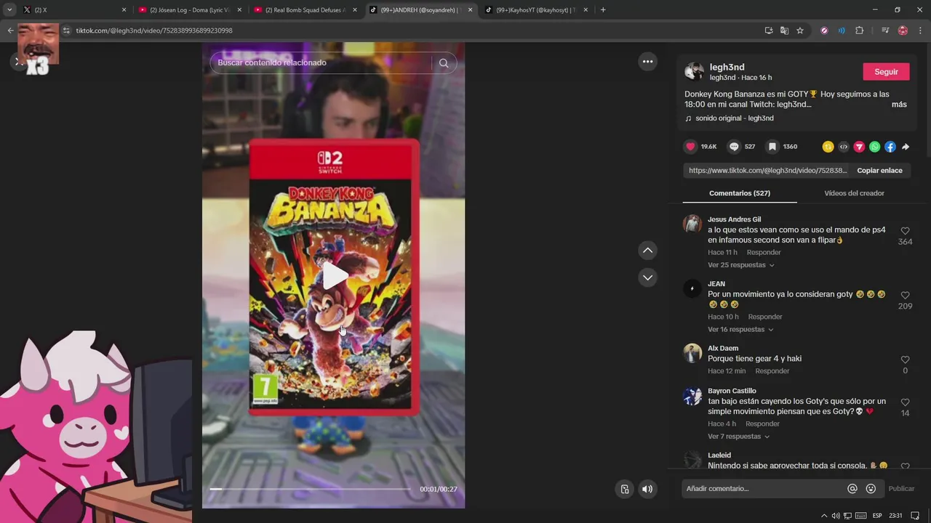This screenshot has width=931, height=523.
Task: Reply to Alx Daem's comment
Action: coord(772,371)
